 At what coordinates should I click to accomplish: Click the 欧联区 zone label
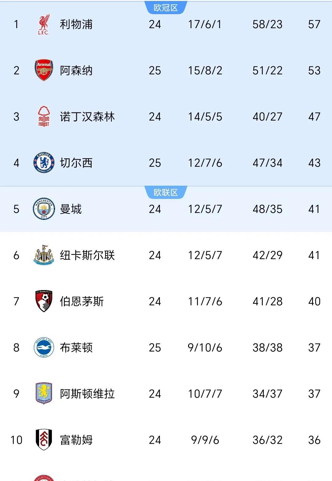(x=166, y=192)
